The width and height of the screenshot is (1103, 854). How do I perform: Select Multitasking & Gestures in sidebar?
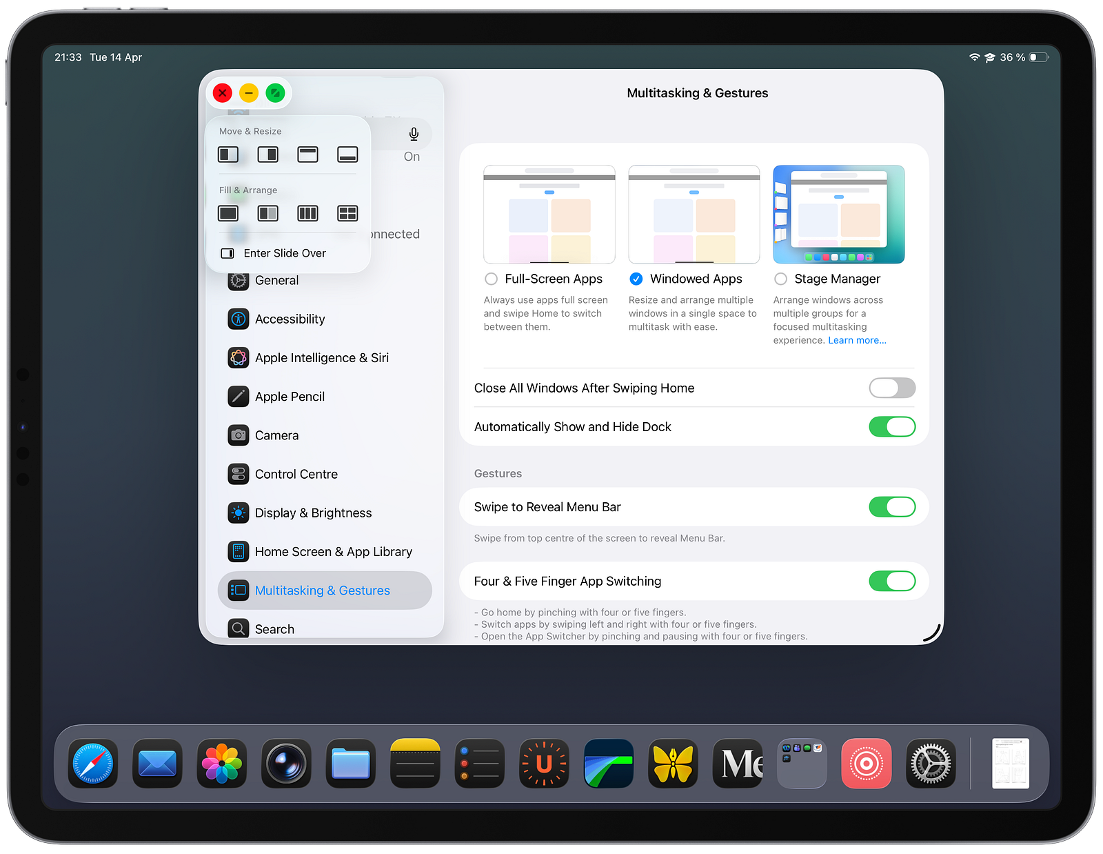325,590
